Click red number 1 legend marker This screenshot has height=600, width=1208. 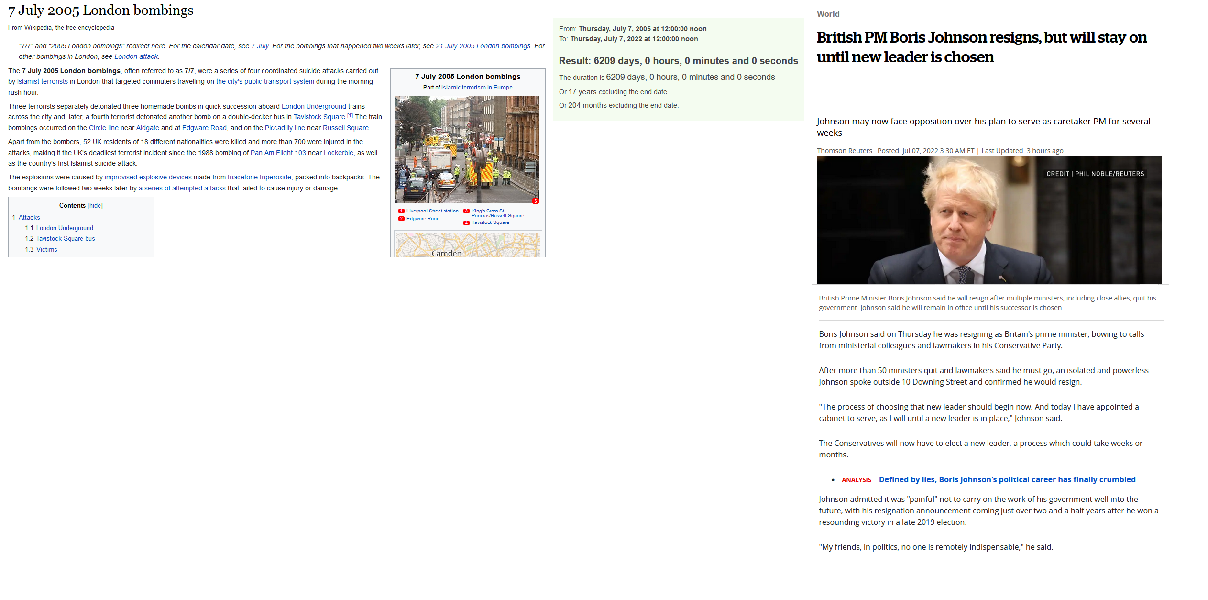[402, 211]
